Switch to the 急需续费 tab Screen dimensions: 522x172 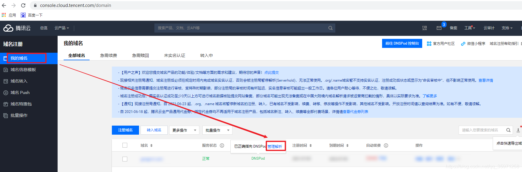tap(109, 55)
